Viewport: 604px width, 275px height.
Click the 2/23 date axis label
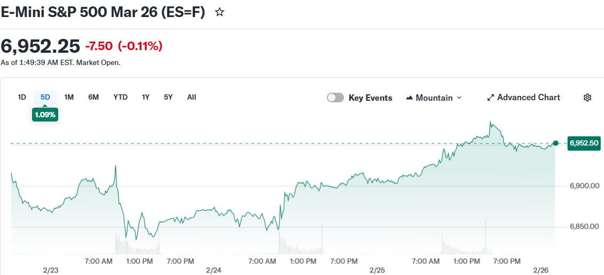coord(50,270)
